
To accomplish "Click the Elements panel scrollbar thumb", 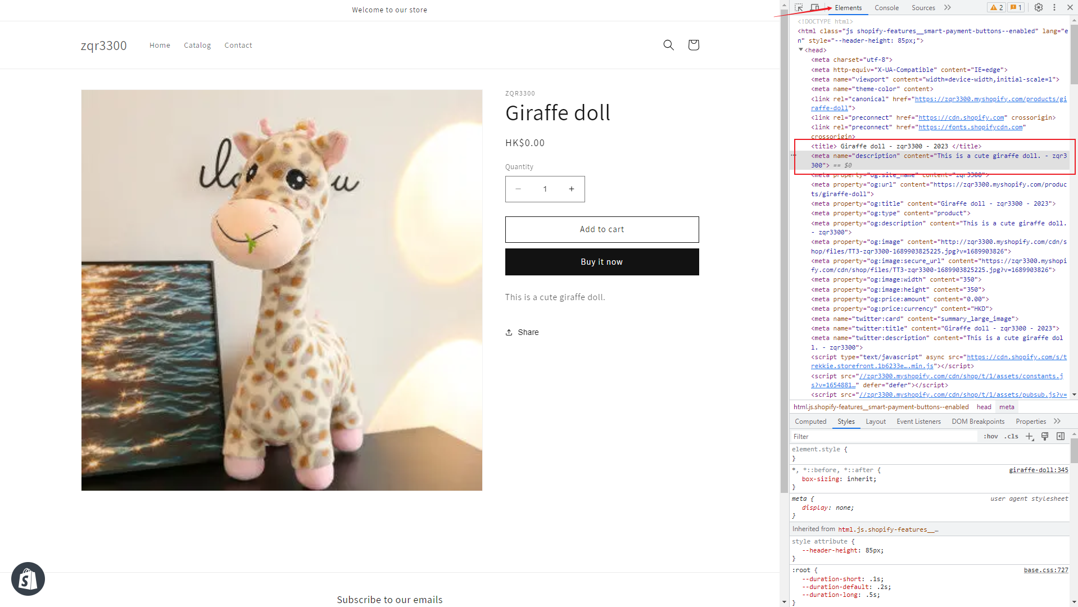I will (x=1074, y=55).
